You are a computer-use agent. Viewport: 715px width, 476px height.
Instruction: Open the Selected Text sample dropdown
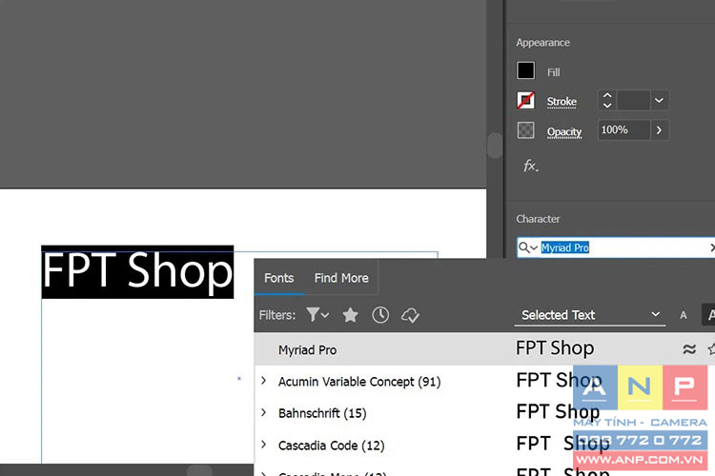click(589, 315)
